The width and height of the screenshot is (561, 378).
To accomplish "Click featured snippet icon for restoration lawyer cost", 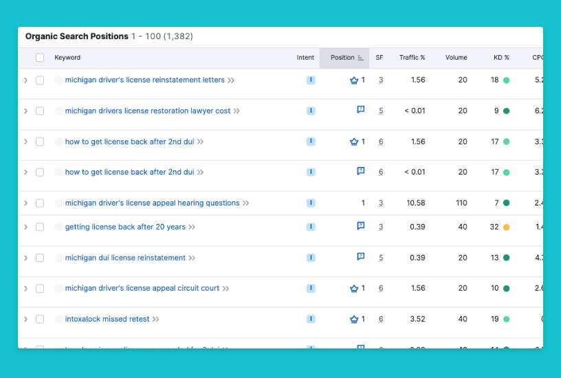I will pyautogui.click(x=361, y=109).
